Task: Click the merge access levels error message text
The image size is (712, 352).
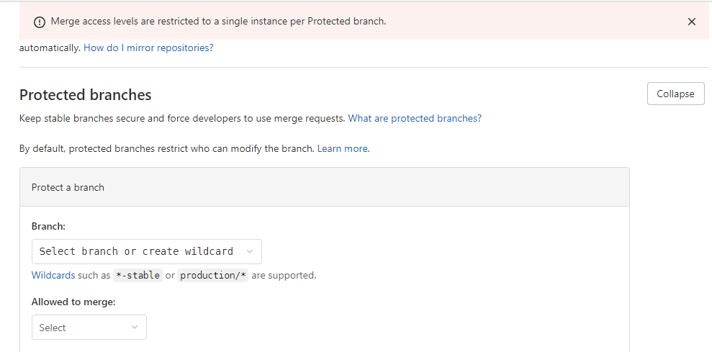Action: pos(218,22)
